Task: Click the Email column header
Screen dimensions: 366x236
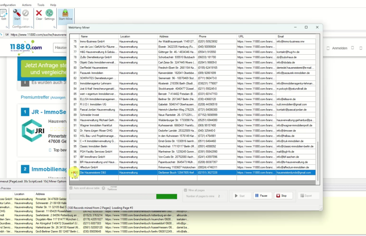Action: [296, 36]
